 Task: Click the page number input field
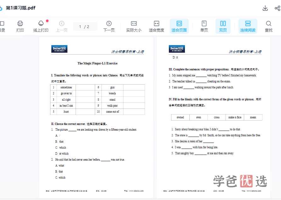click(85, 26)
